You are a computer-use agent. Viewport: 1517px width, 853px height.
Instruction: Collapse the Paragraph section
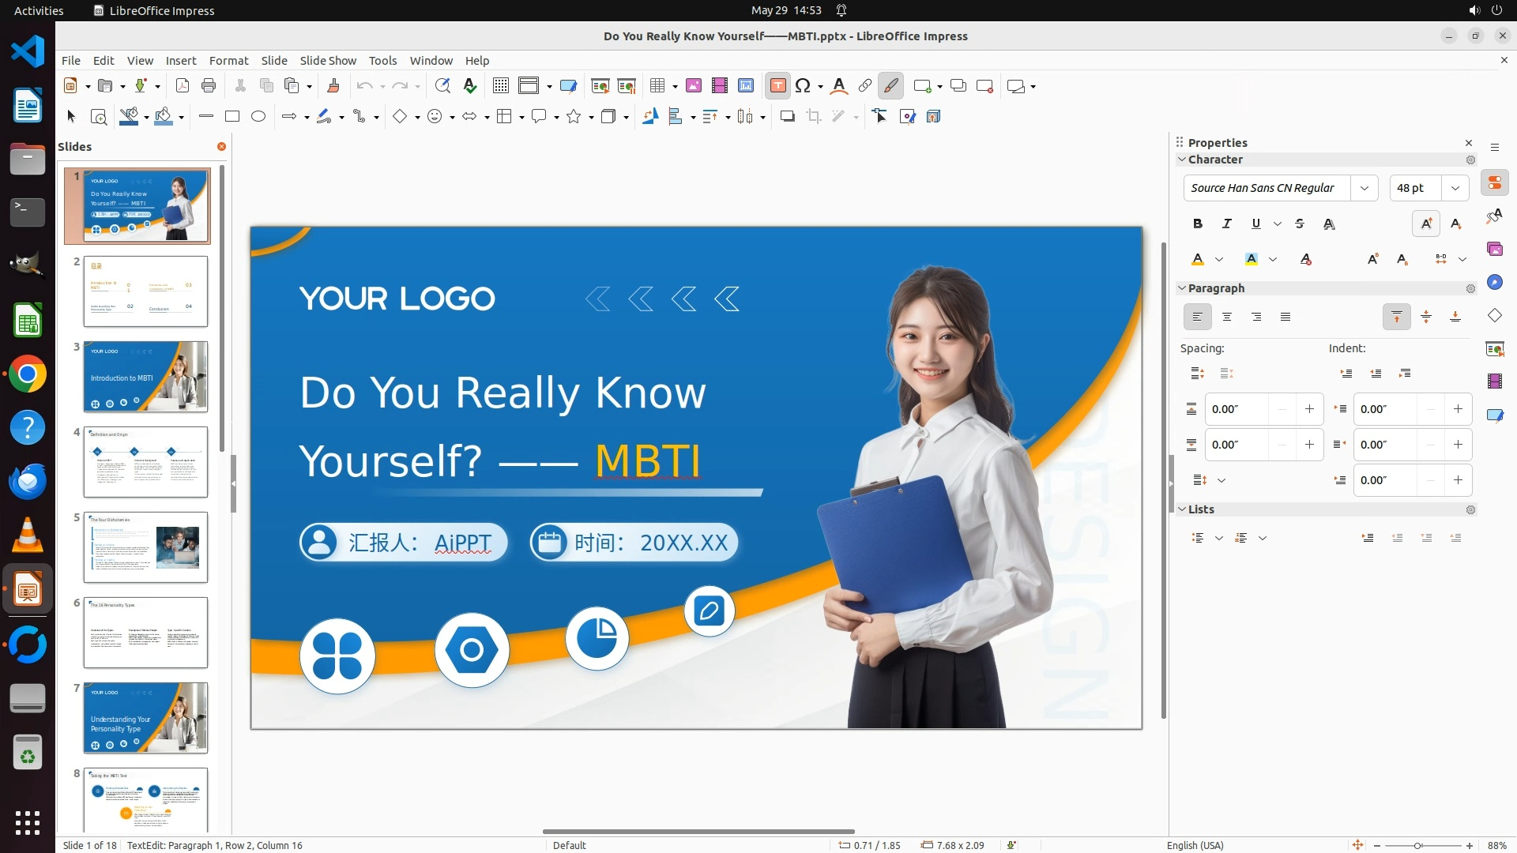pyautogui.click(x=1182, y=288)
